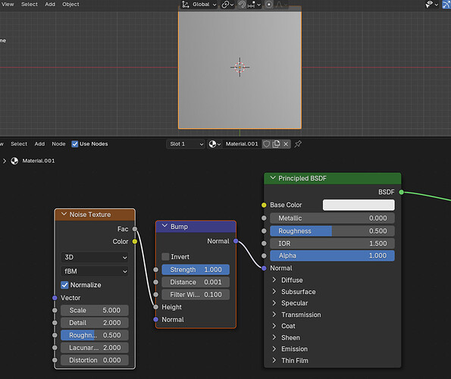
Task: Toggle the Use Nodes checkbox
Action: (75, 144)
